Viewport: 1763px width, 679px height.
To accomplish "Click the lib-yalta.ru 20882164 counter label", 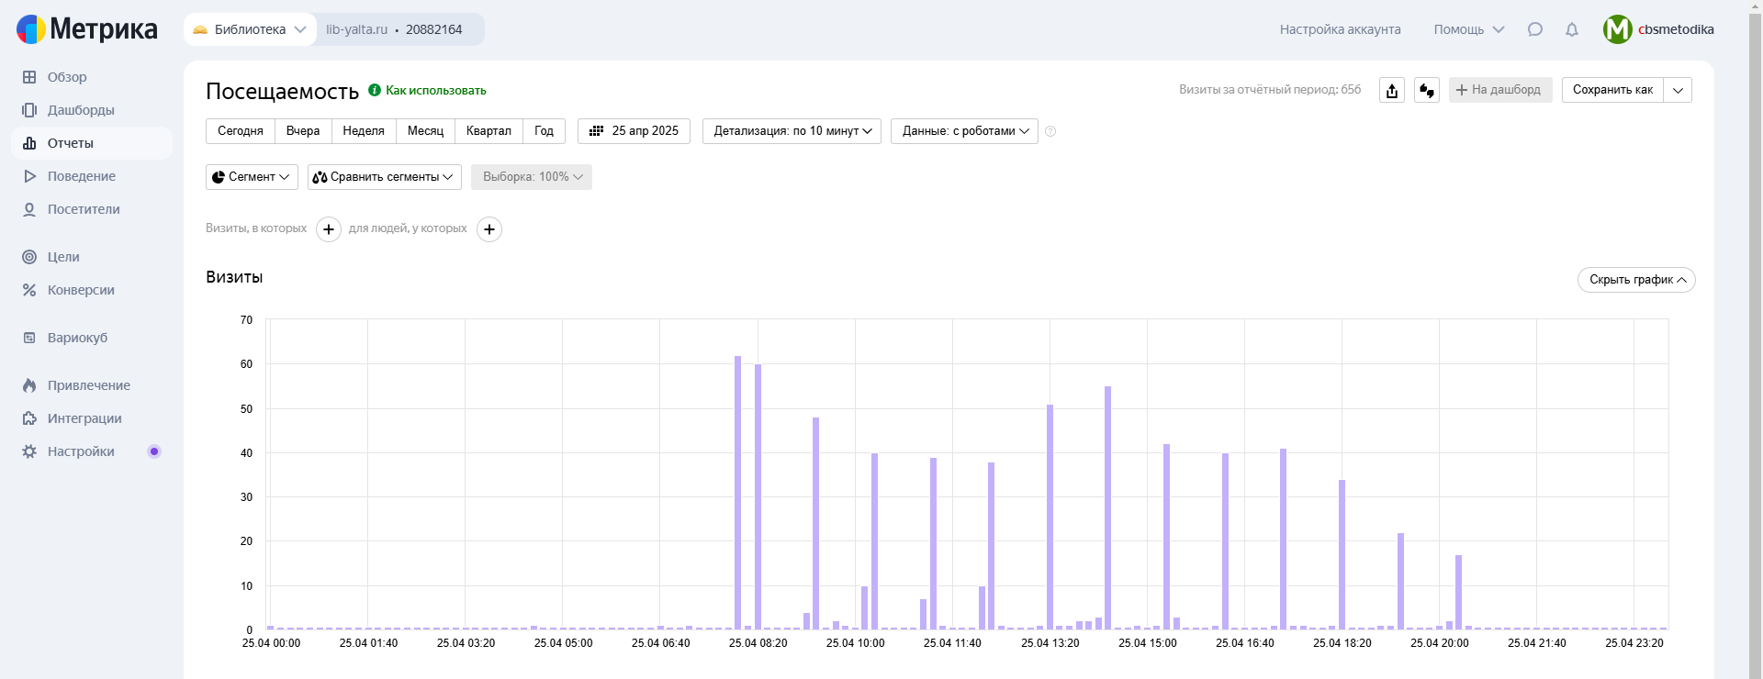I will point(394,29).
